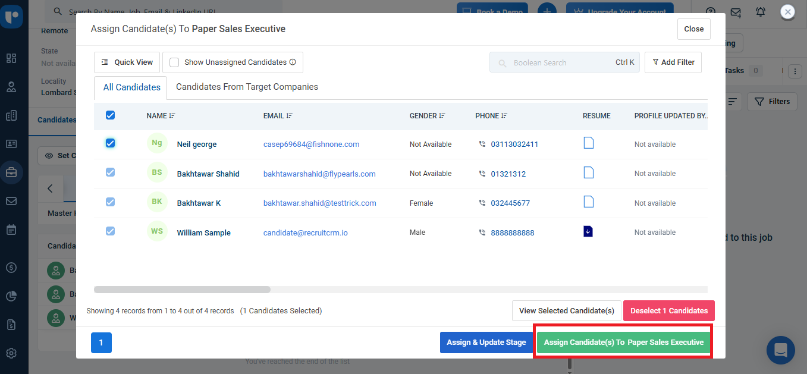Screen dimensions: 807x374
Task: Sort by the GENDER column header
Action: (428, 116)
